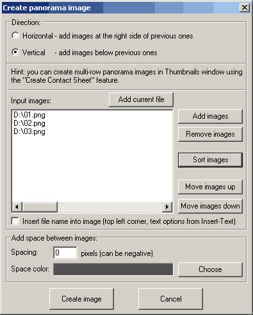Select D:\01.png in the input list
253x315 pixels.
tap(29, 115)
